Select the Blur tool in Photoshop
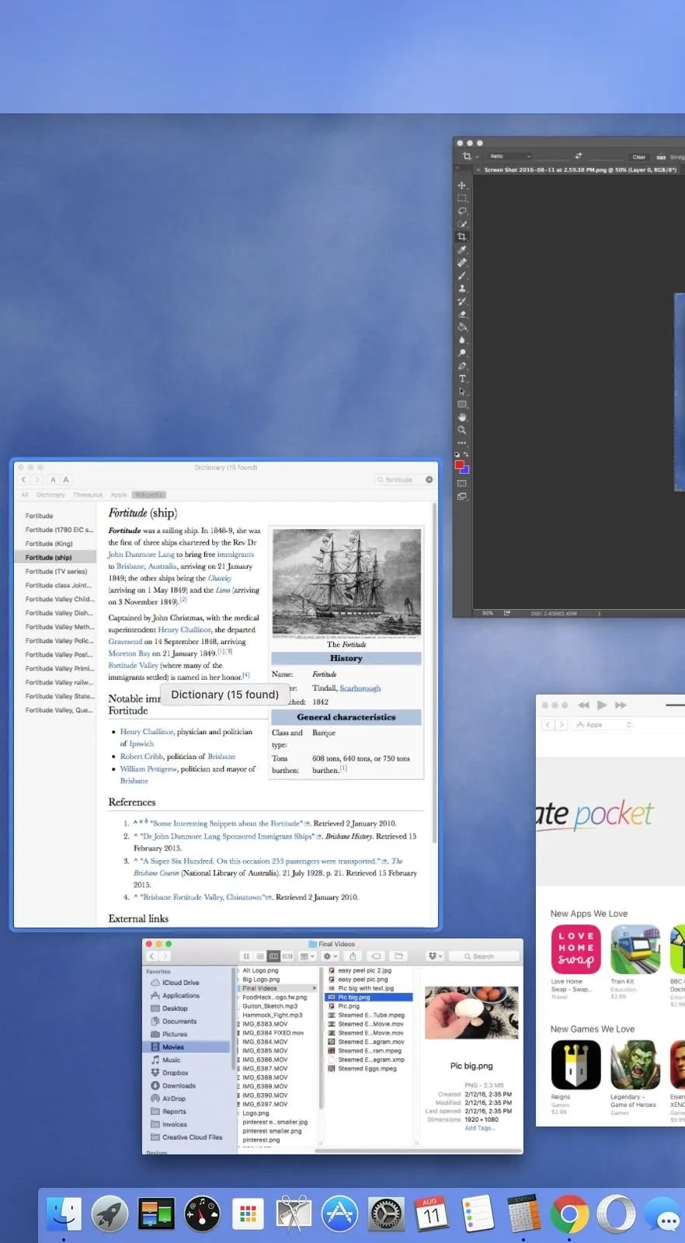This screenshot has width=685, height=1243. tap(462, 339)
